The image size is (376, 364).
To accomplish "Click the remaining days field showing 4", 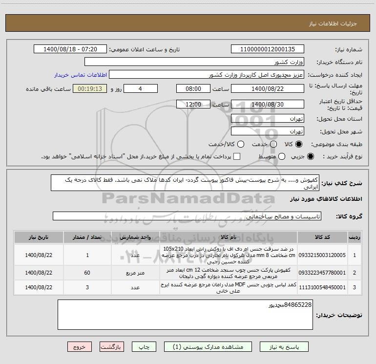I will [141, 88].
